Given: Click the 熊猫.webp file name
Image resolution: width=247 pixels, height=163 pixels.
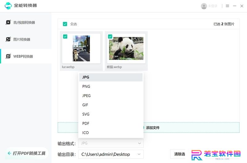Looking at the screenshot, I should tap(114, 67).
